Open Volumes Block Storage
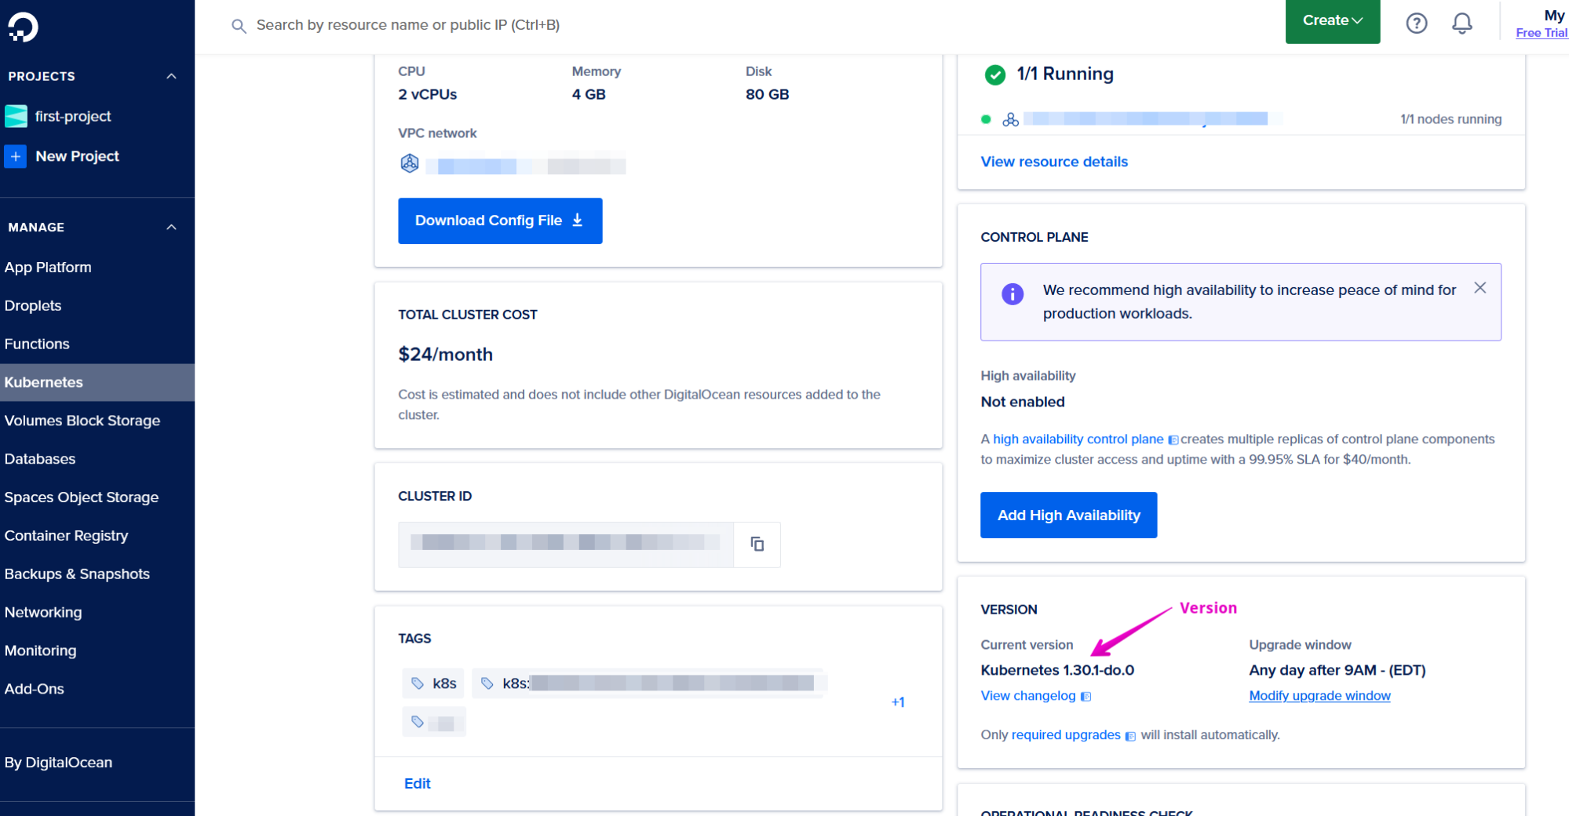 tap(82, 421)
